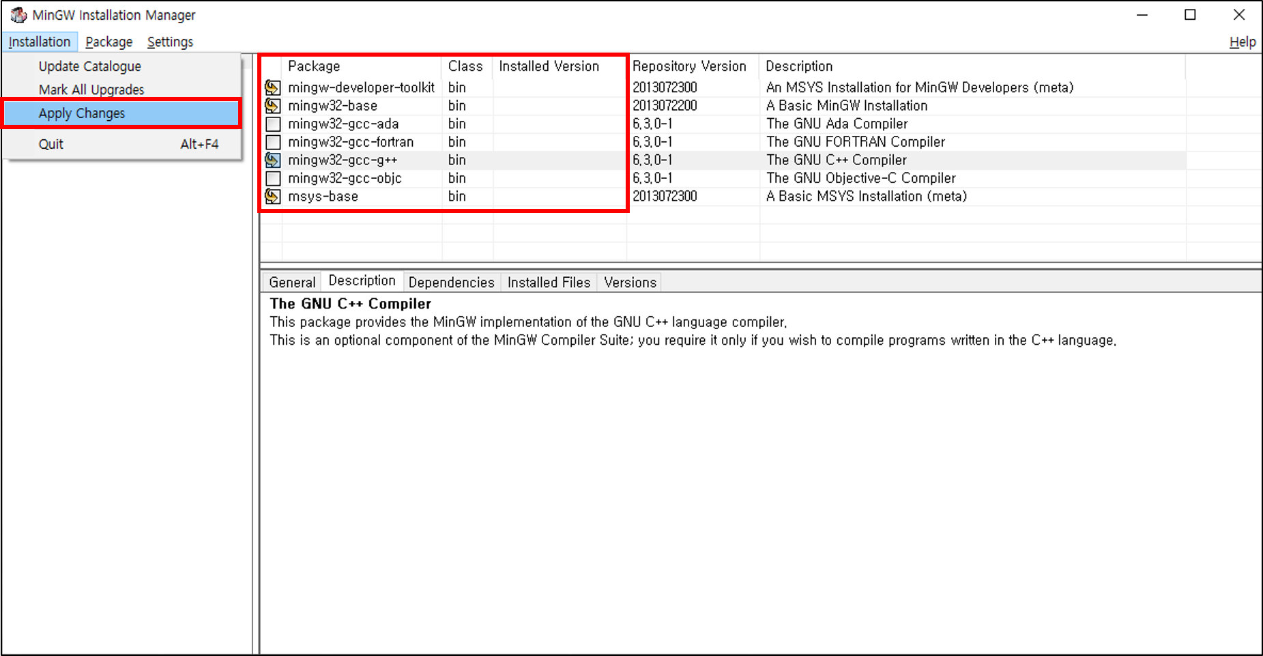
Task: Select Apply Changes in Installation menu
Action: coord(122,113)
